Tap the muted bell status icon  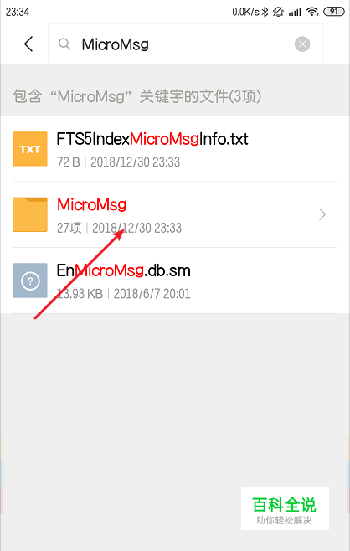tap(278, 12)
